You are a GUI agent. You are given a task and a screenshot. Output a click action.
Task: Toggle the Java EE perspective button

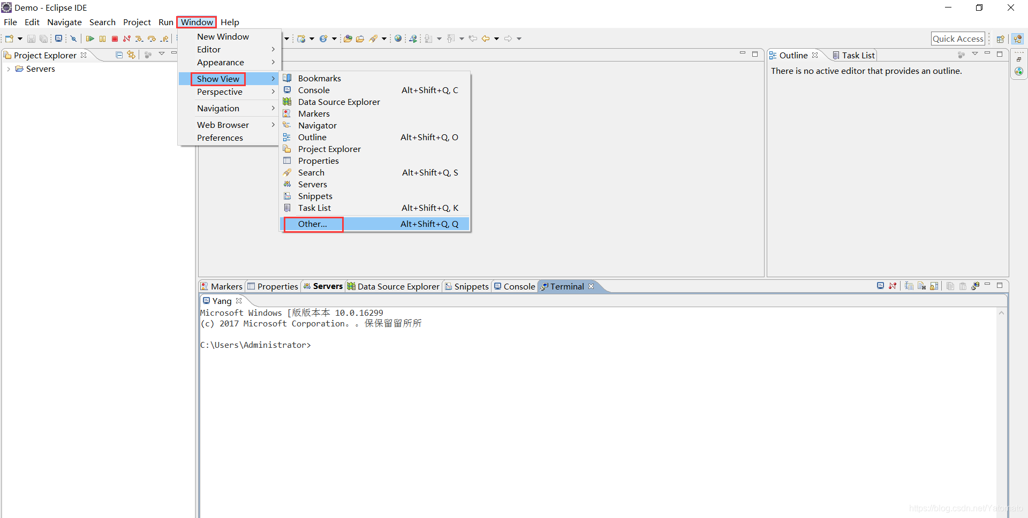pos(1018,39)
